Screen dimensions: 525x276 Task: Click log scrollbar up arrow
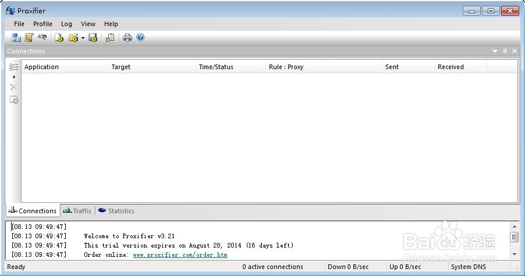pyautogui.click(x=515, y=227)
